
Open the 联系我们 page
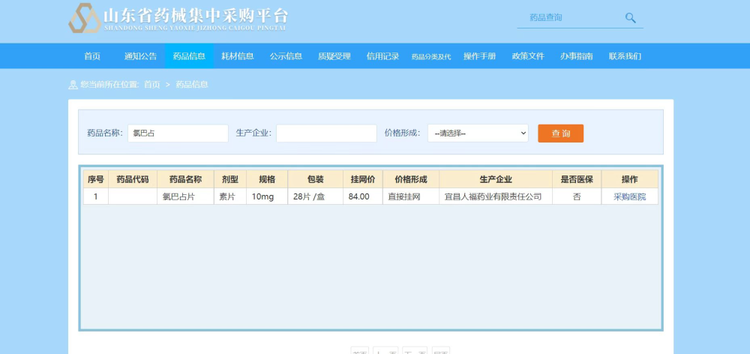coord(625,56)
